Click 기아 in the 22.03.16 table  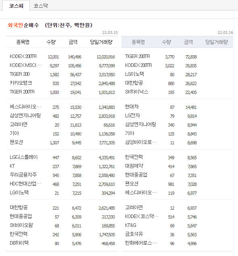tap(130, 133)
